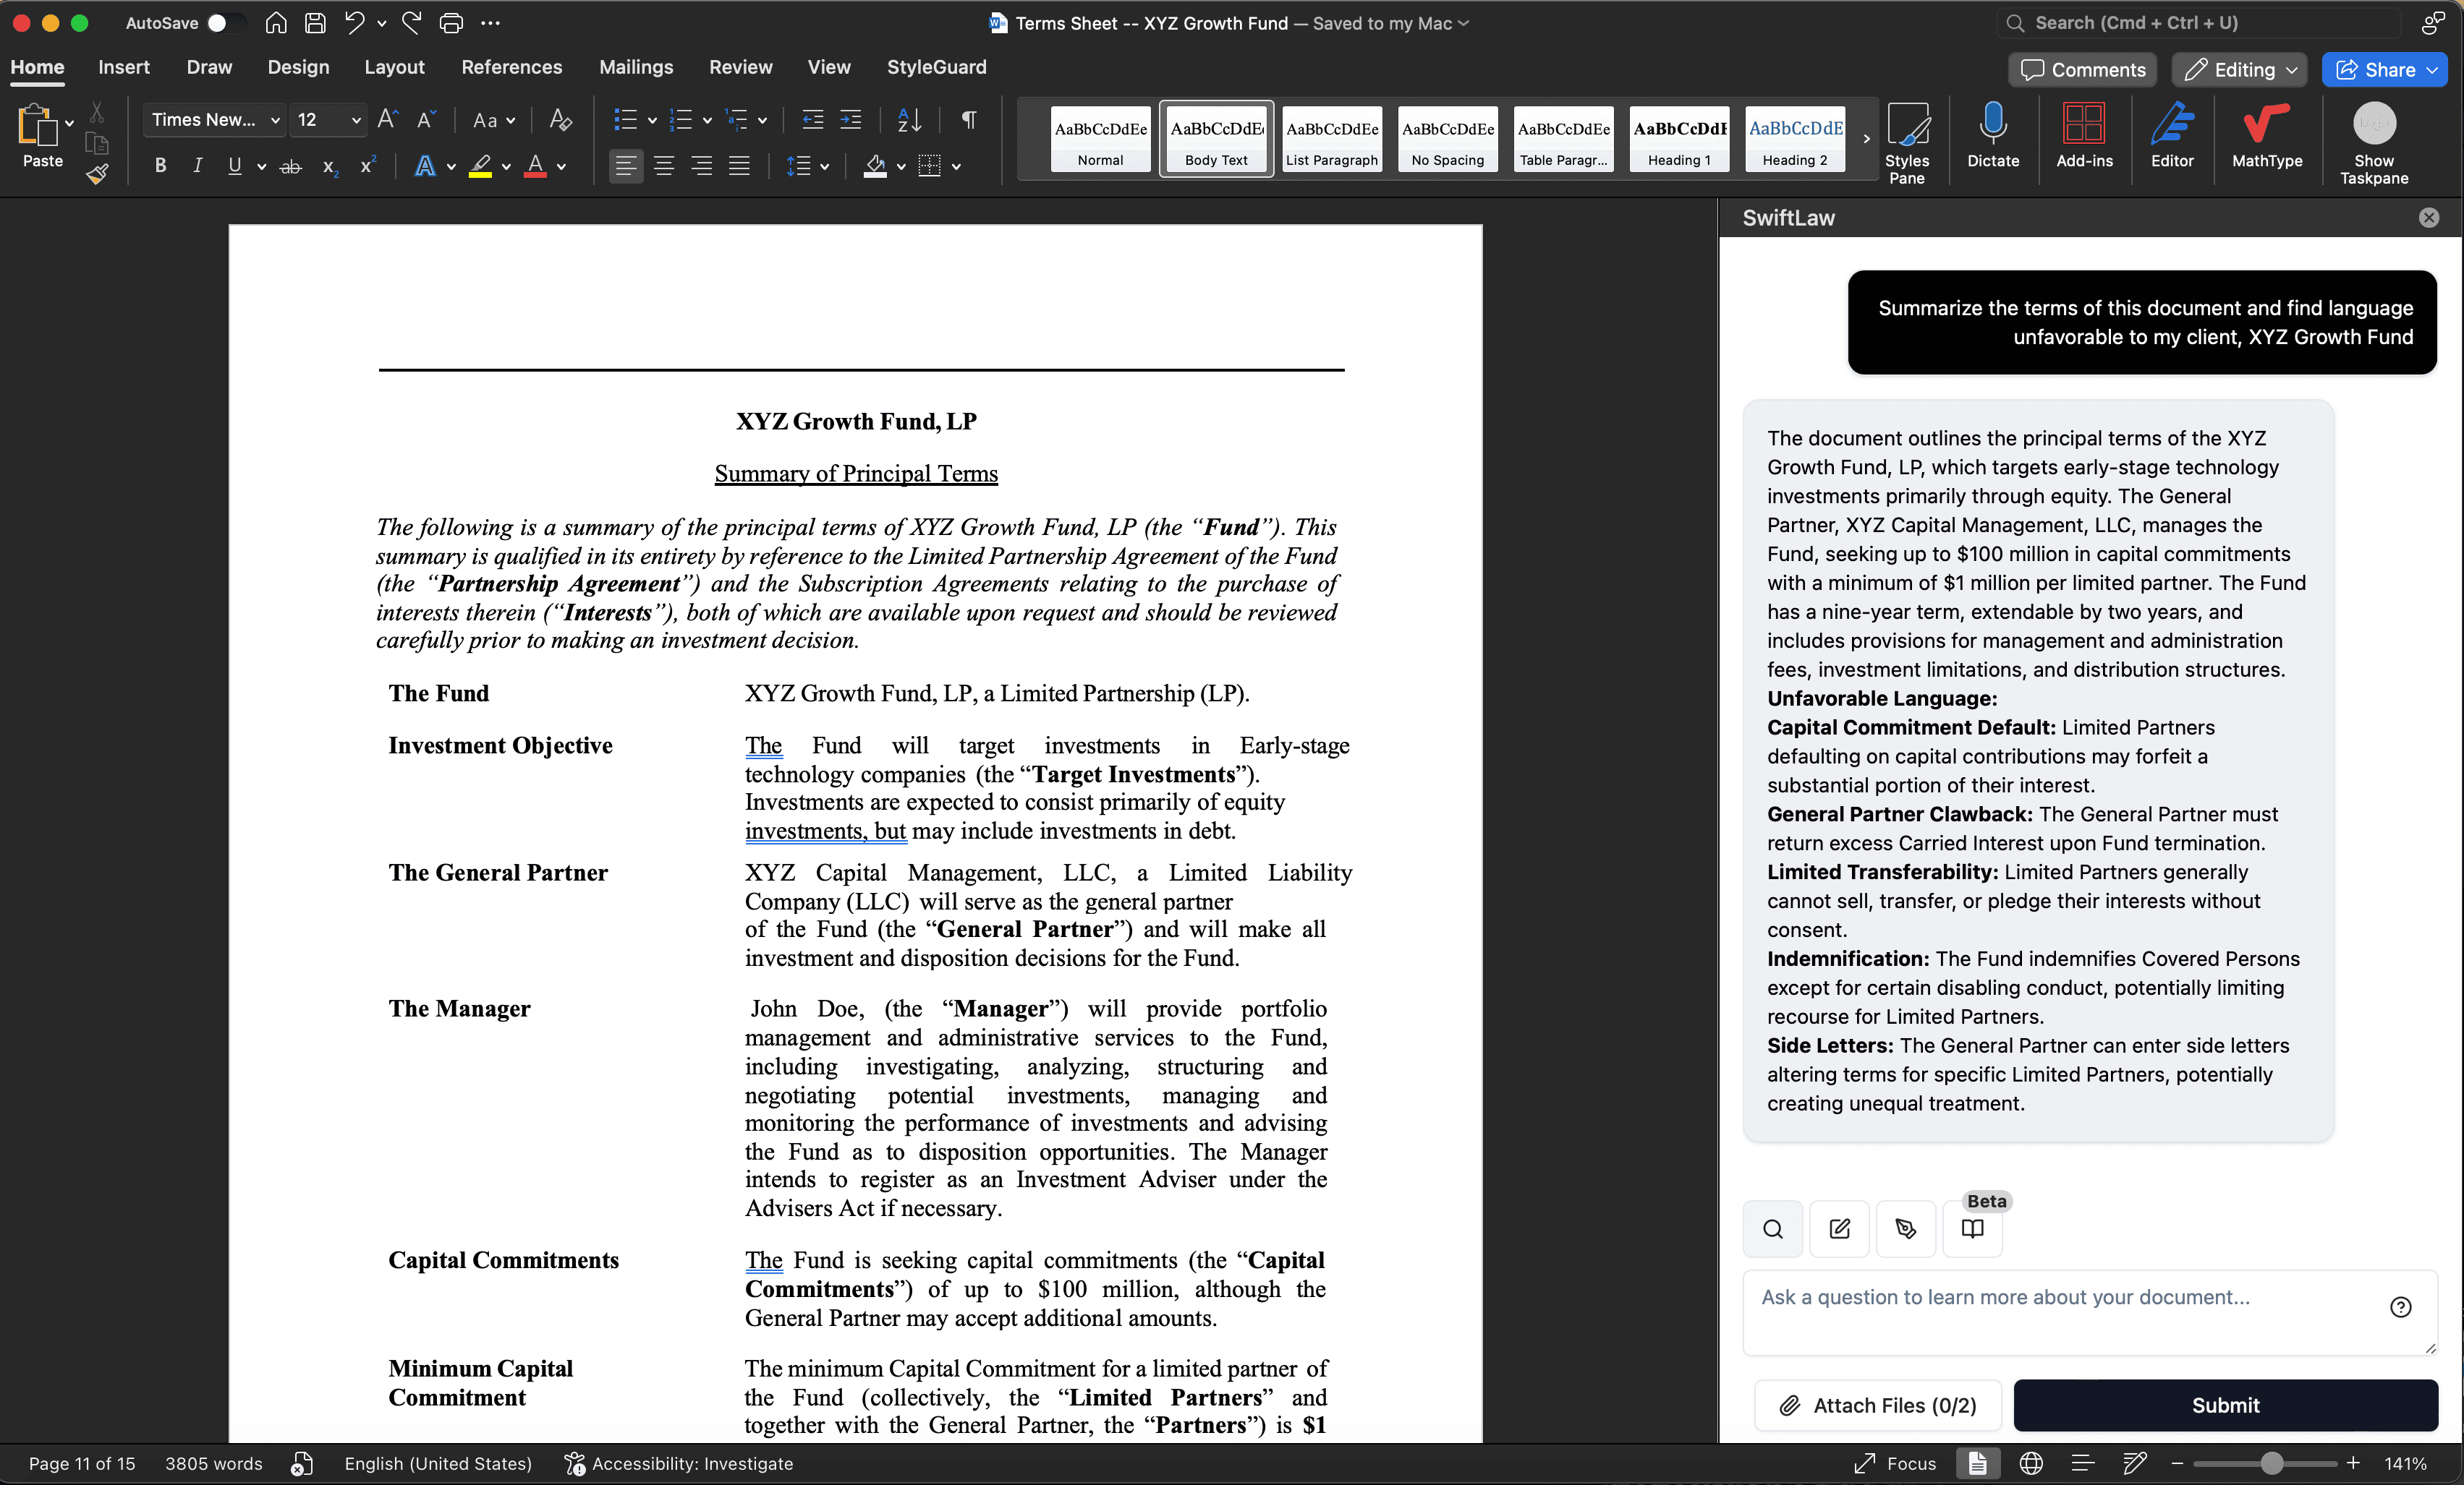Expand the borders dropdown arrow
2464x1485 pixels.
click(956, 167)
